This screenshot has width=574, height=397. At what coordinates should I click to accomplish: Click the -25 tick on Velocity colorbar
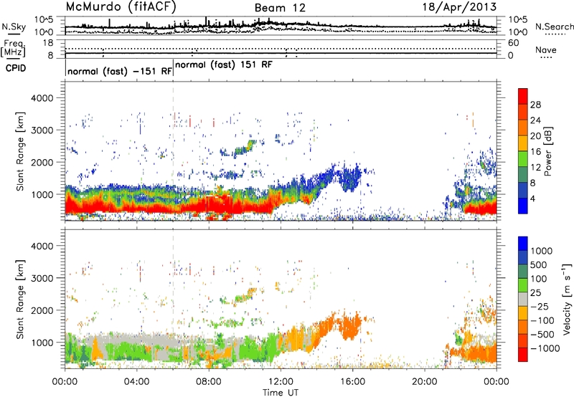[x=540, y=306]
